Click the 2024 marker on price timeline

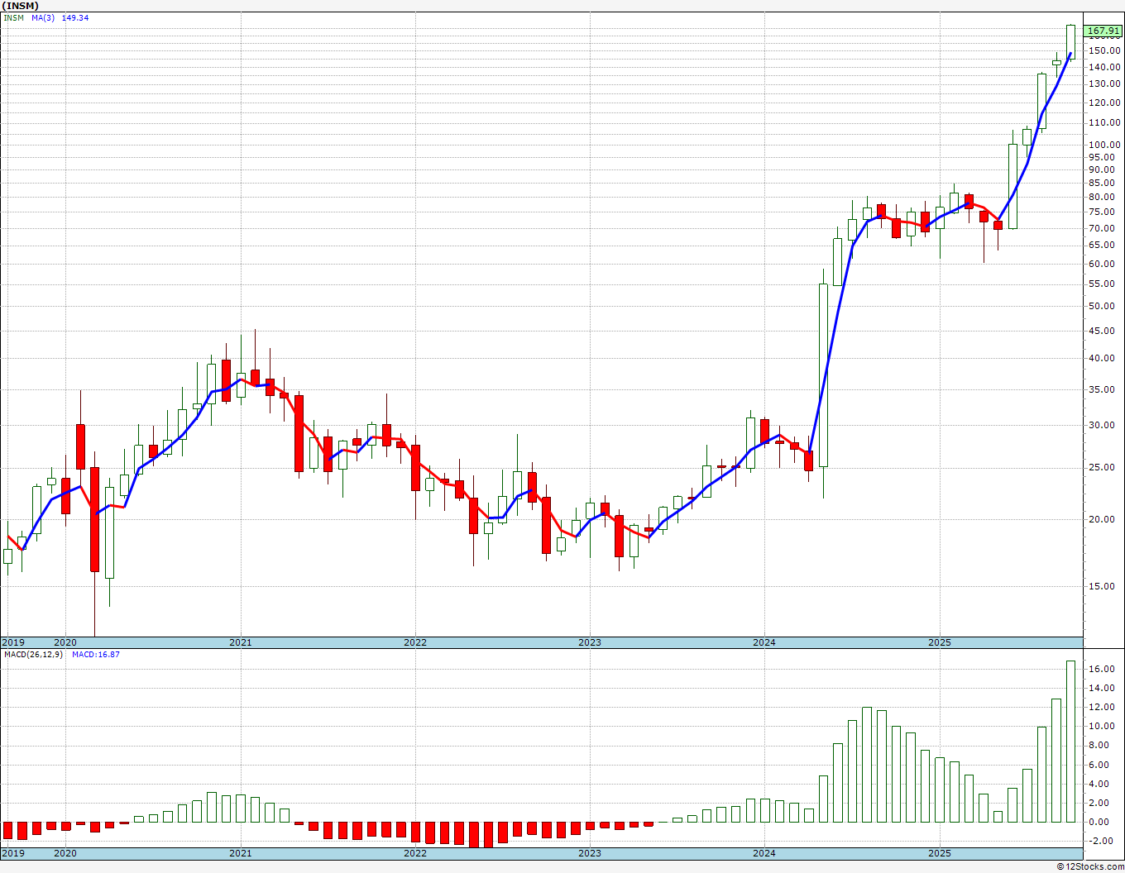[764, 642]
